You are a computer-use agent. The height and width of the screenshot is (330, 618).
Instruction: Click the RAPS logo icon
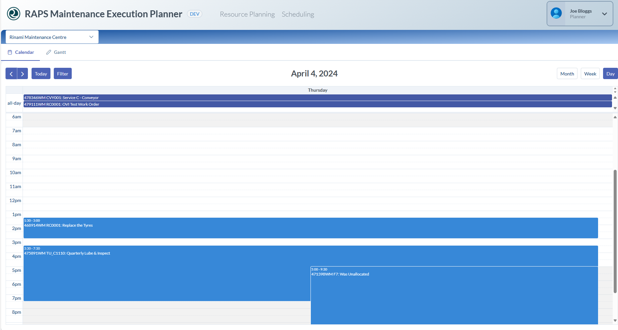tap(14, 14)
